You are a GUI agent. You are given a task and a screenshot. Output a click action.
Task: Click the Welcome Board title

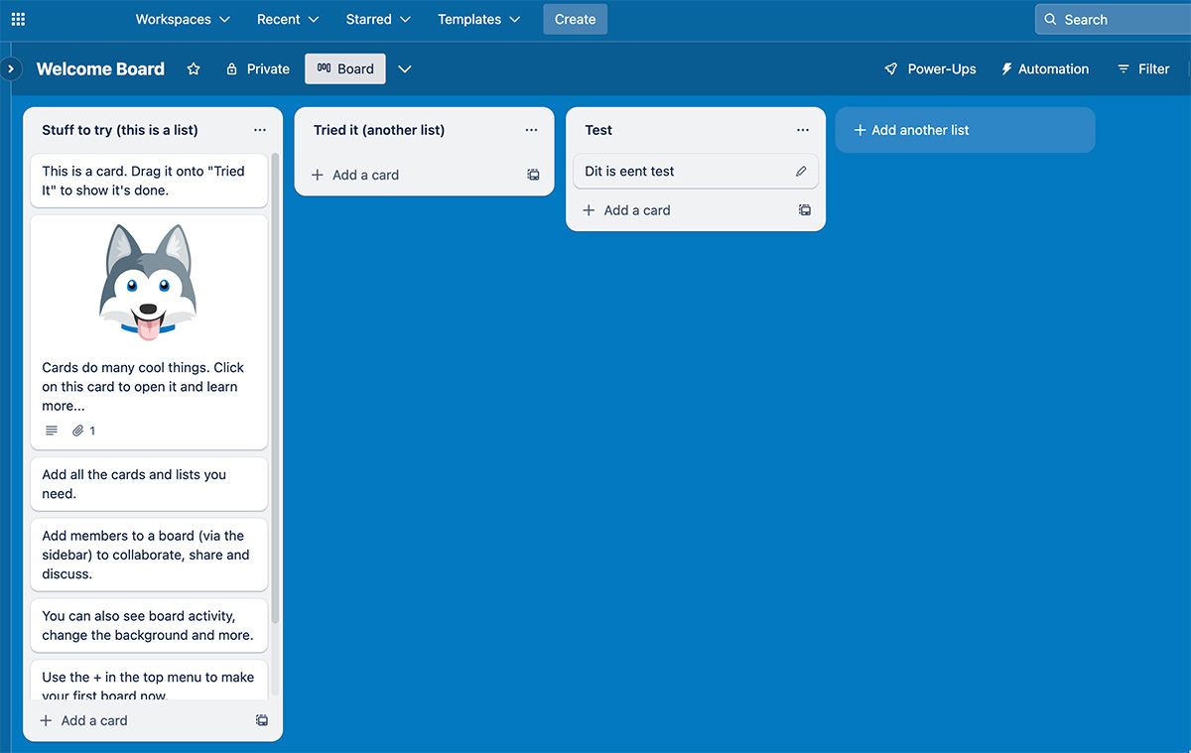click(x=100, y=68)
